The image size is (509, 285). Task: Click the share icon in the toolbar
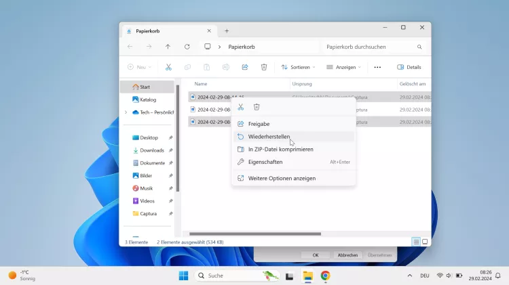pos(244,67)
